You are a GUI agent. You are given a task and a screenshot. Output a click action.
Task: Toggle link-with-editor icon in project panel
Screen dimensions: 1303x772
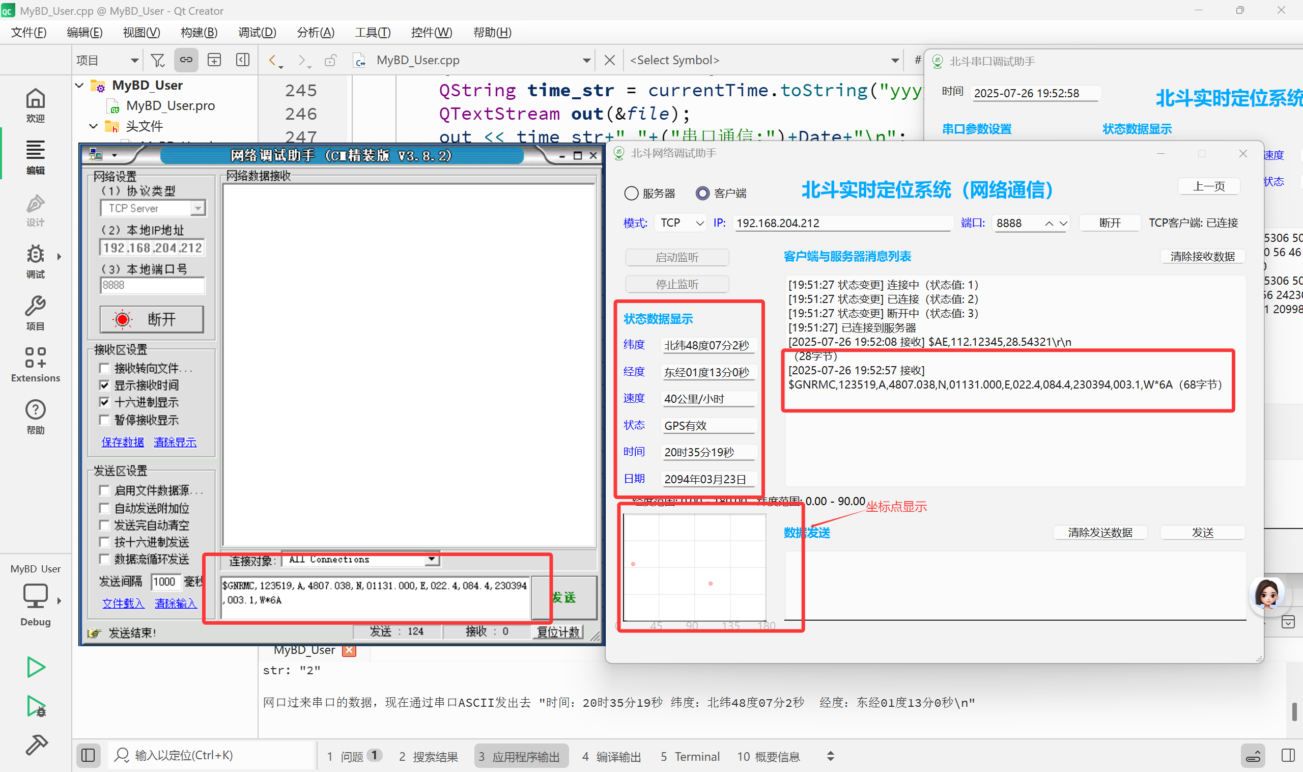point(186,61)
